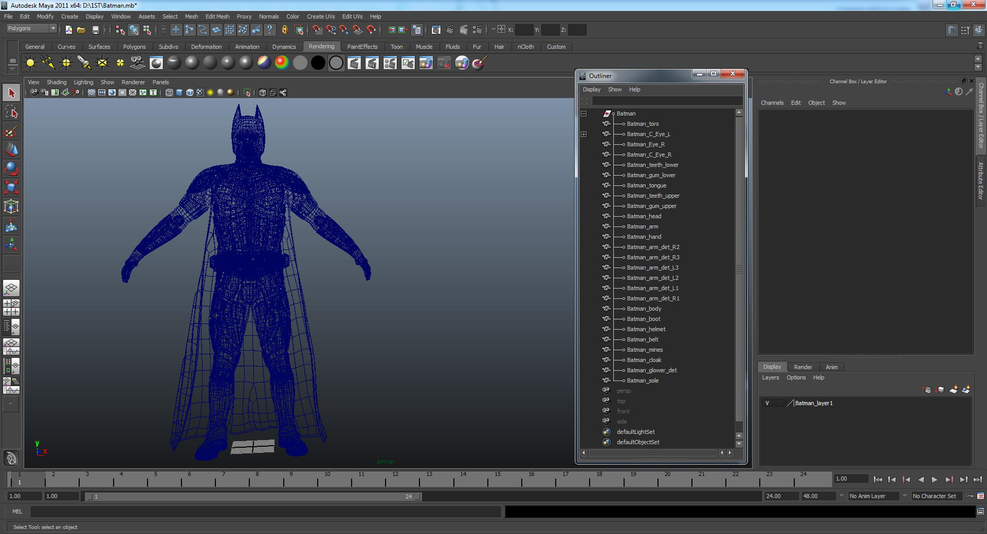This screenshot has height=534, width=987.
Task: Select the Universal Manipulator tool
Action: tap(11, 207)
